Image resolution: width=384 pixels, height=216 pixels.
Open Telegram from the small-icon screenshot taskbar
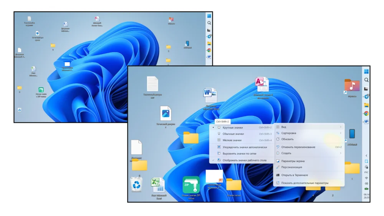[209, 36]
